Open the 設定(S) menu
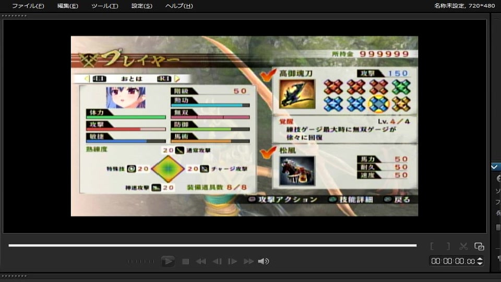This screenshot has height=282, width=501. pos(142,6)
